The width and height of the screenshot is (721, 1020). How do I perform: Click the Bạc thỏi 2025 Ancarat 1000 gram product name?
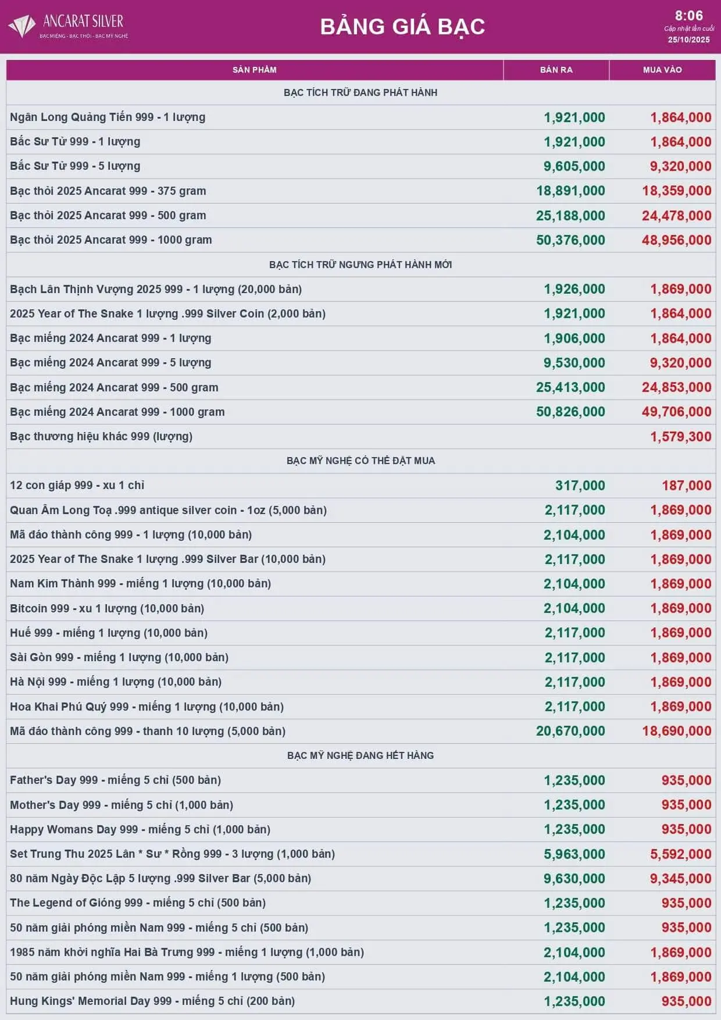coord(110,240)
